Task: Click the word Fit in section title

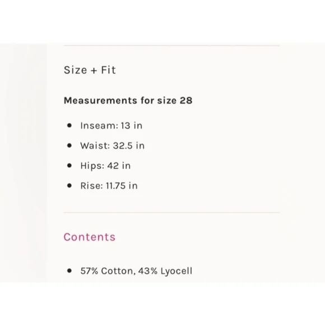Action: pyautogui.click(x=108, y=70)
